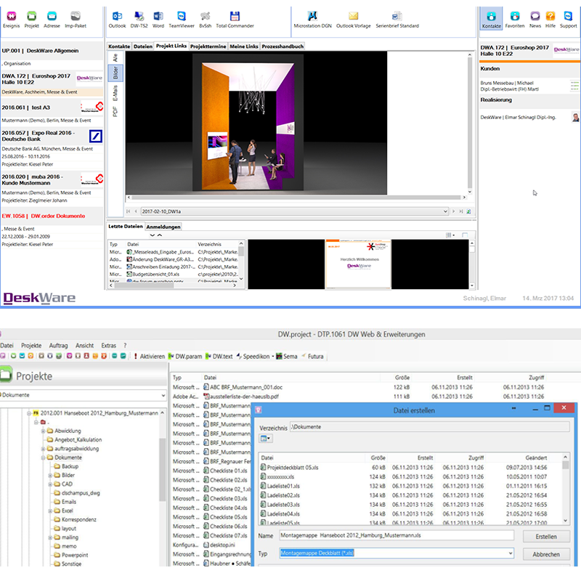This screenshot has height=581, width=581.
Task: Launch Sema from the DW.project toolbar
Action: click(287, 357)
